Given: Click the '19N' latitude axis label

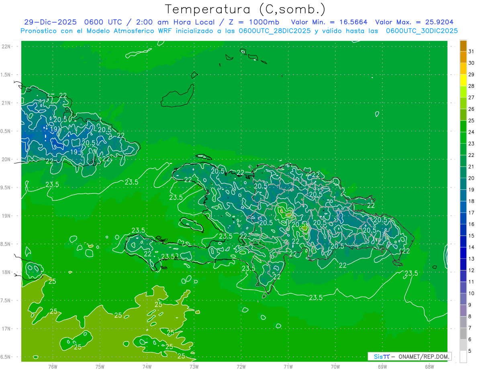Looking at the screenshot, I should pyautogui.click(x=6, y=215).
